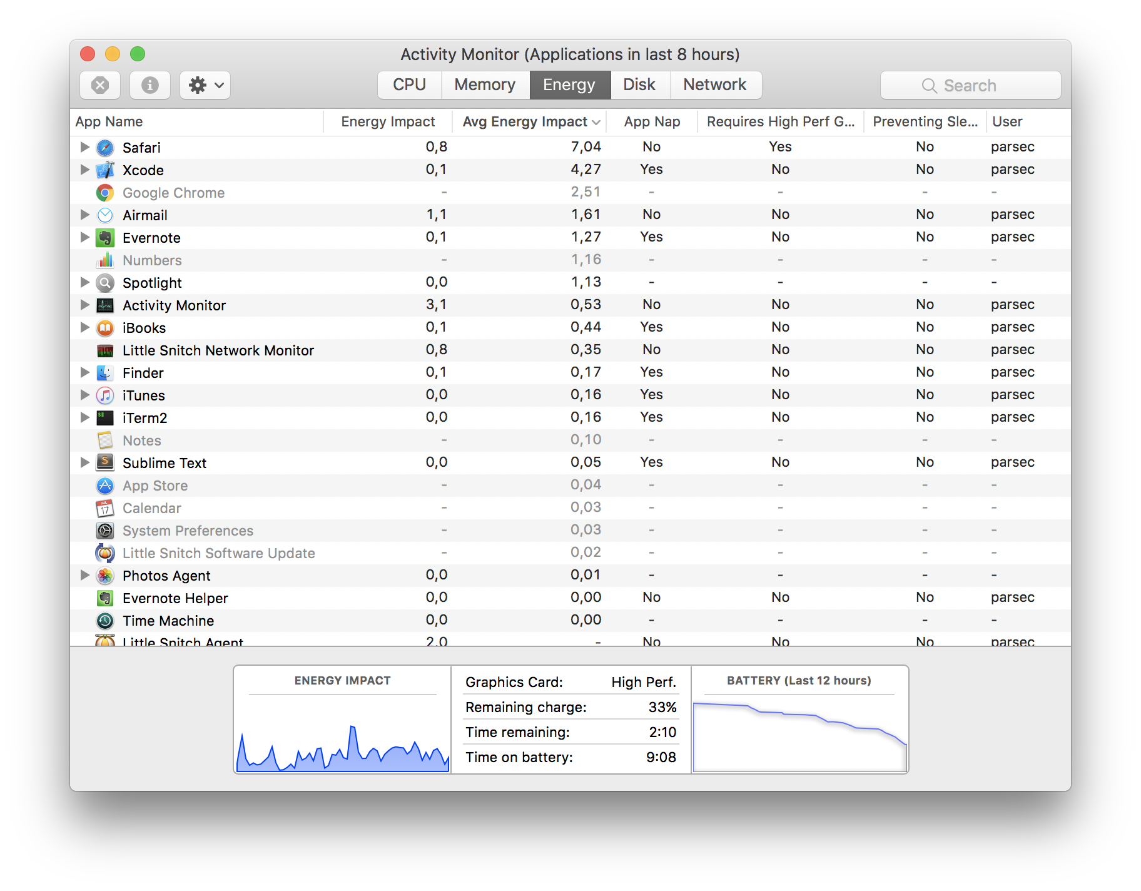Sort by Energy Impact column header
This screenshot has width=1141, height=891.
(388, 122)
